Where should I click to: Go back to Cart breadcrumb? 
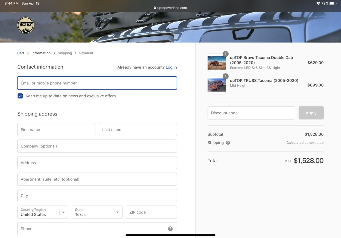tap(21, 53)
